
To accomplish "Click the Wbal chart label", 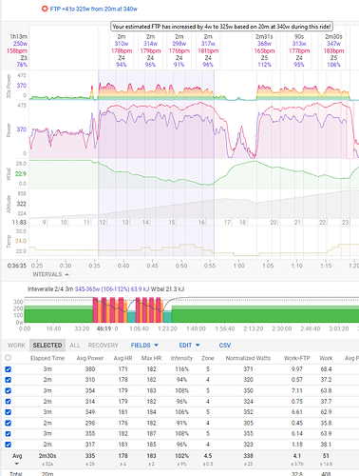I will 9,173.
